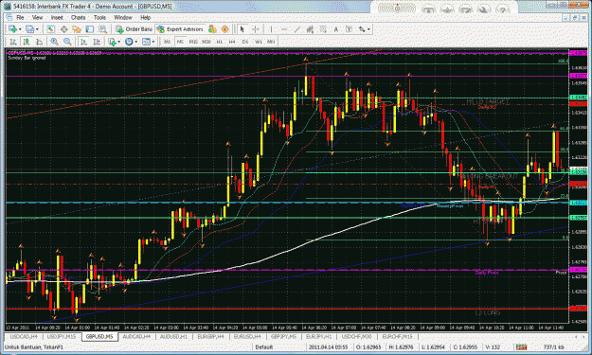Switch to the AUDCAD,H4 chart tab

[136, 336]
